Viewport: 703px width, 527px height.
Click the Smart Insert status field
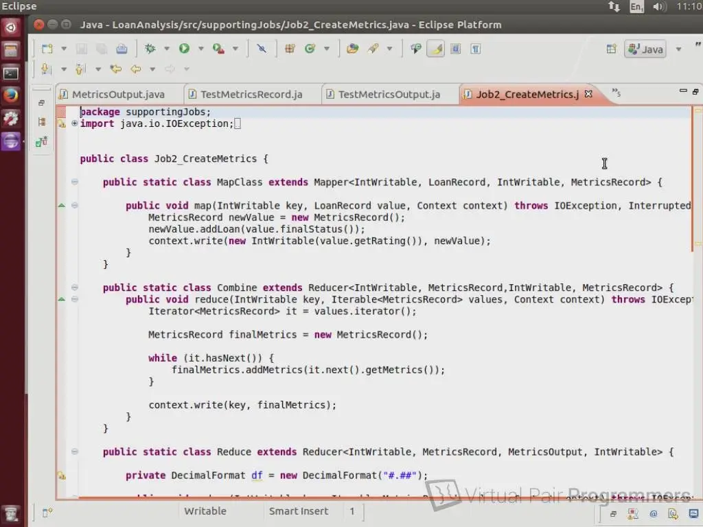click(x=298, y=511)
